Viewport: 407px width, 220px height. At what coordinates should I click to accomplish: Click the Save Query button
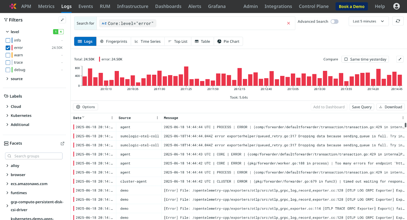(362, 107)
